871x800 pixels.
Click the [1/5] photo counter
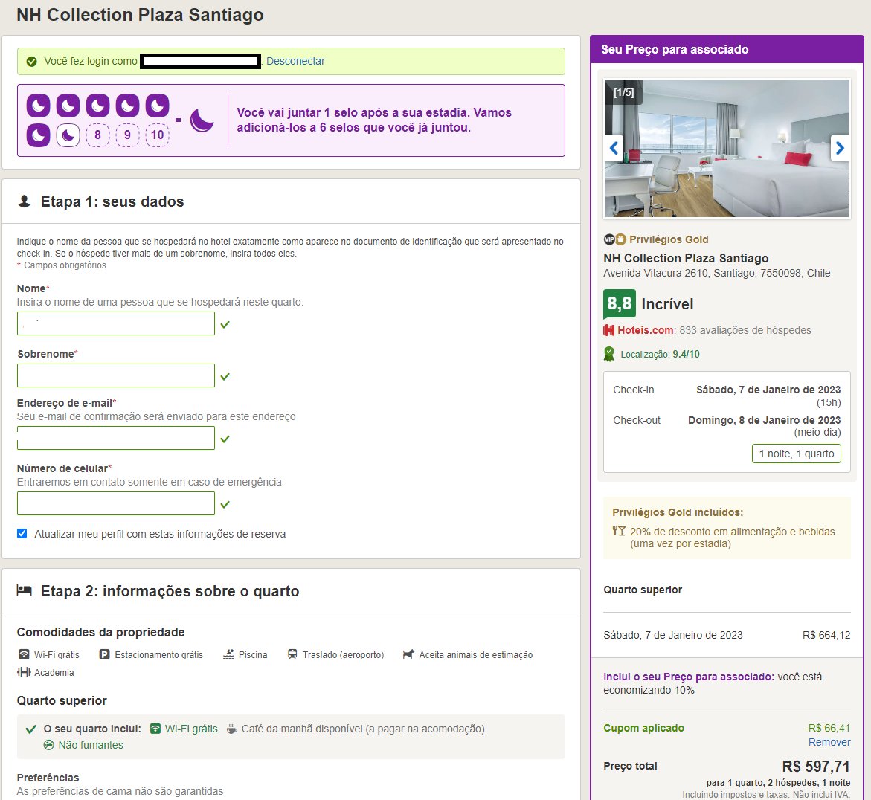coord(623,92)
